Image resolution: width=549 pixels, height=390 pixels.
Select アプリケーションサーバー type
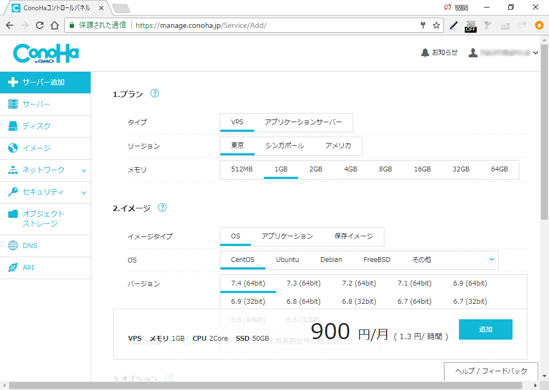303,122
